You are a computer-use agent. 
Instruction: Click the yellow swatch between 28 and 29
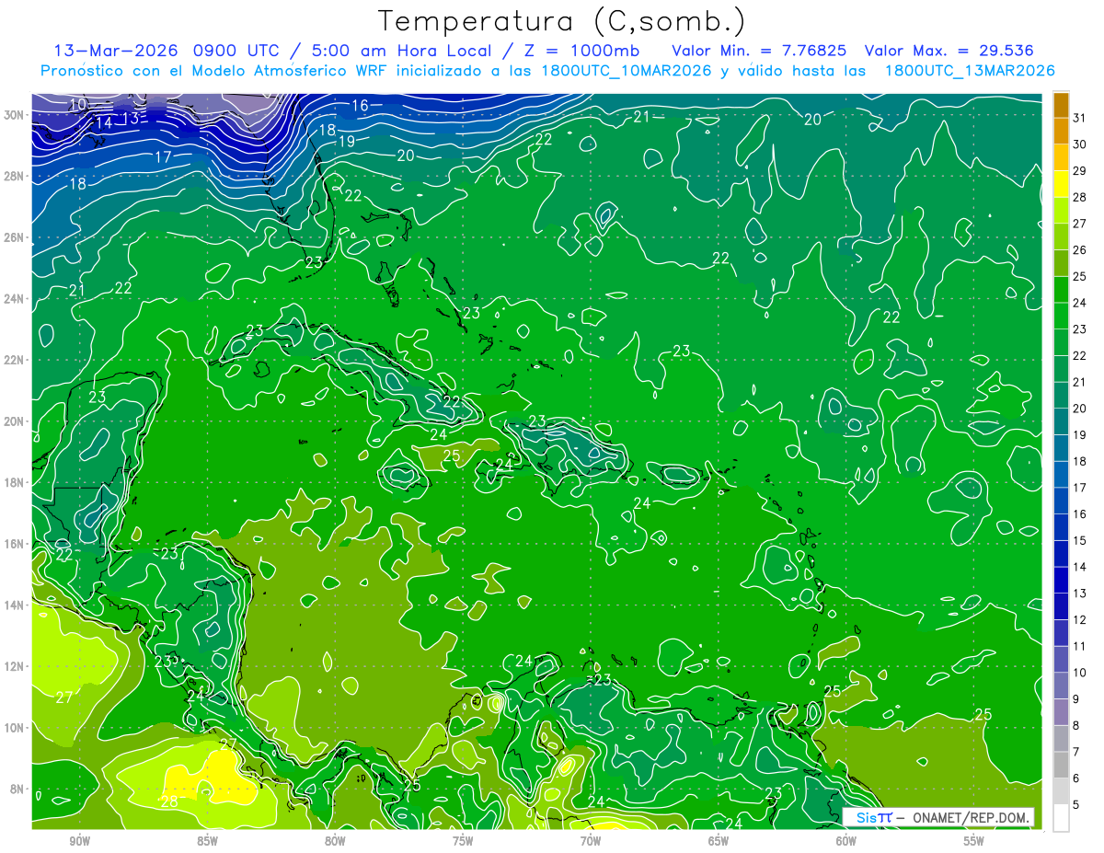1061,184
